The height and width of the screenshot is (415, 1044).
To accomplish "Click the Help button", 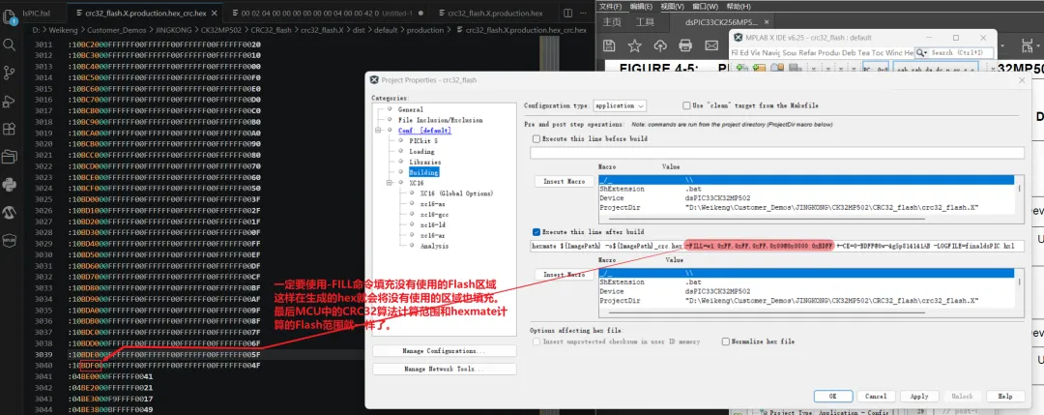I will (1004, 396).
